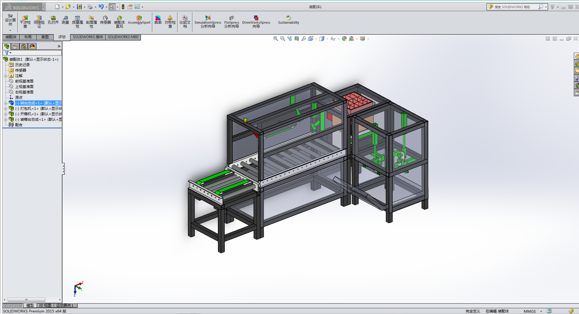The width and height of the screenshot is (579, 314).
Task: Open the 曲率 curvature display tool
Action: click(x=158, y=20)
